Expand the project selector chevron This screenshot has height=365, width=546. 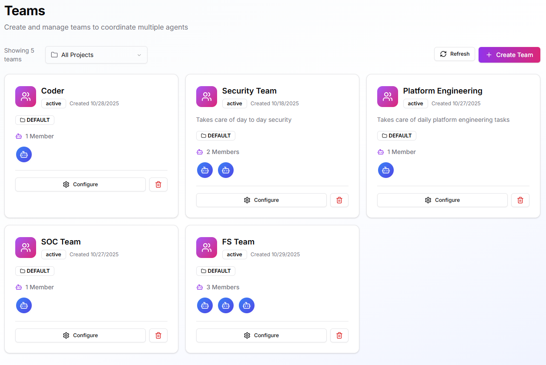(139, 55)
